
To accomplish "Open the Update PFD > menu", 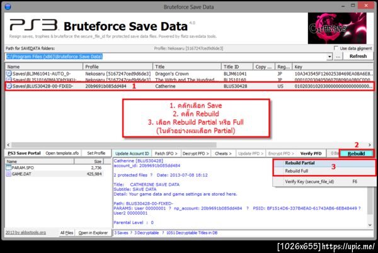I will [x=251, y=154].
